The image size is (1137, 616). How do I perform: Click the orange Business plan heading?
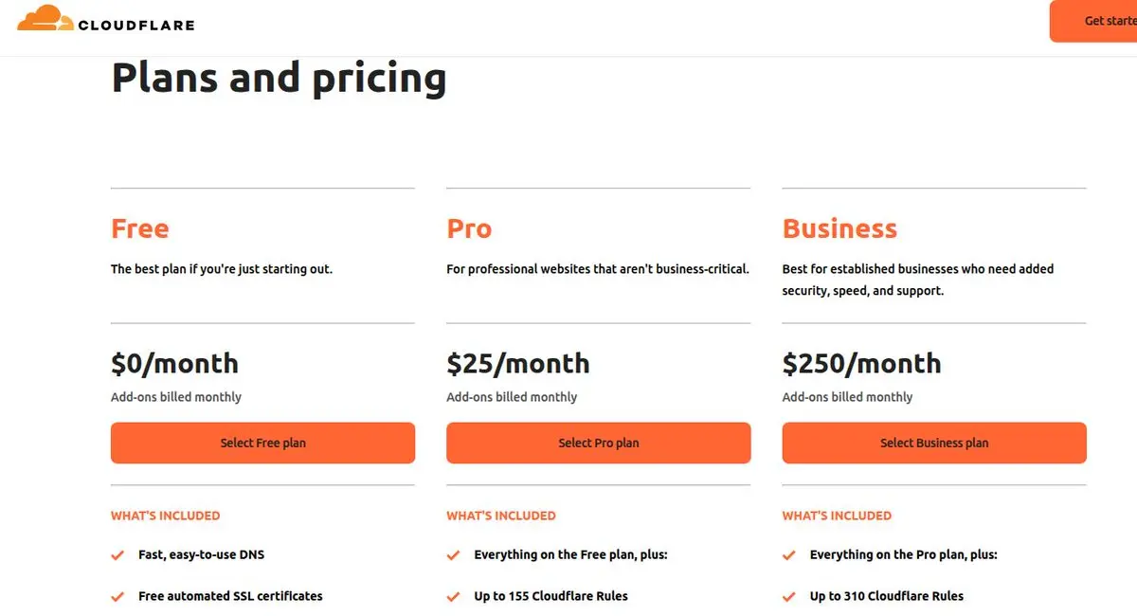pyautogui.click(x=839, y=228)
